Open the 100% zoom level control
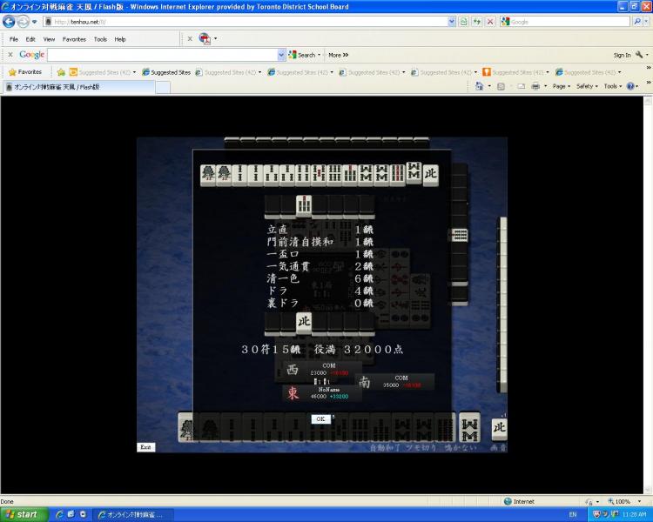 click(x=624, y=501)
